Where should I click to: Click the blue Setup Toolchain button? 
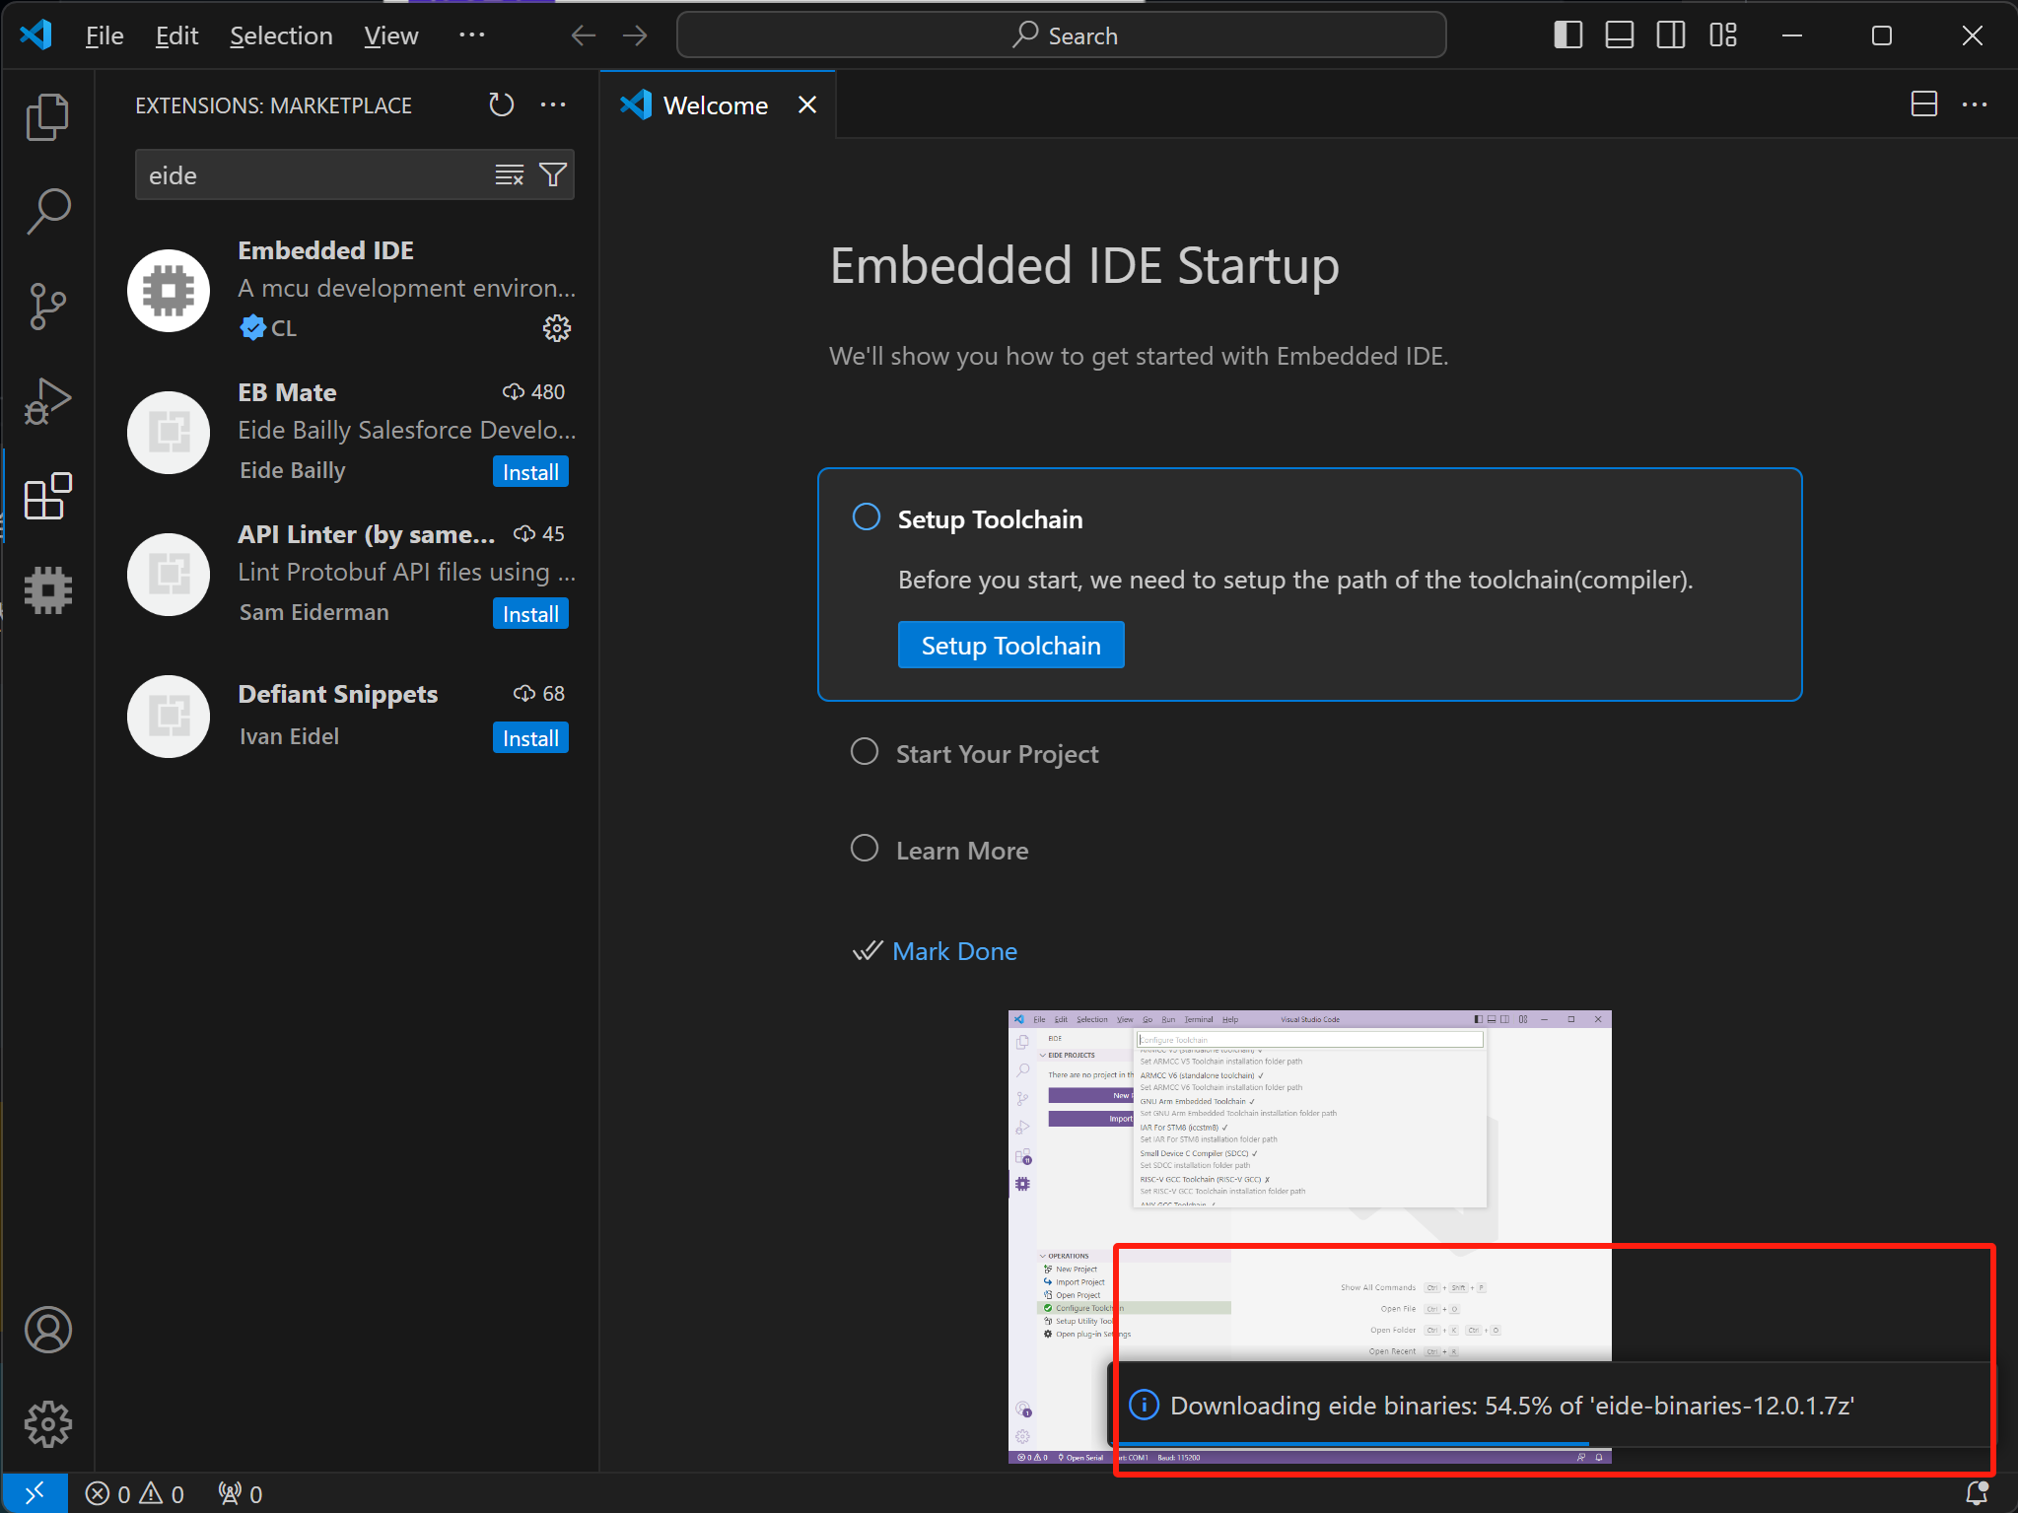pos(1010,646)
